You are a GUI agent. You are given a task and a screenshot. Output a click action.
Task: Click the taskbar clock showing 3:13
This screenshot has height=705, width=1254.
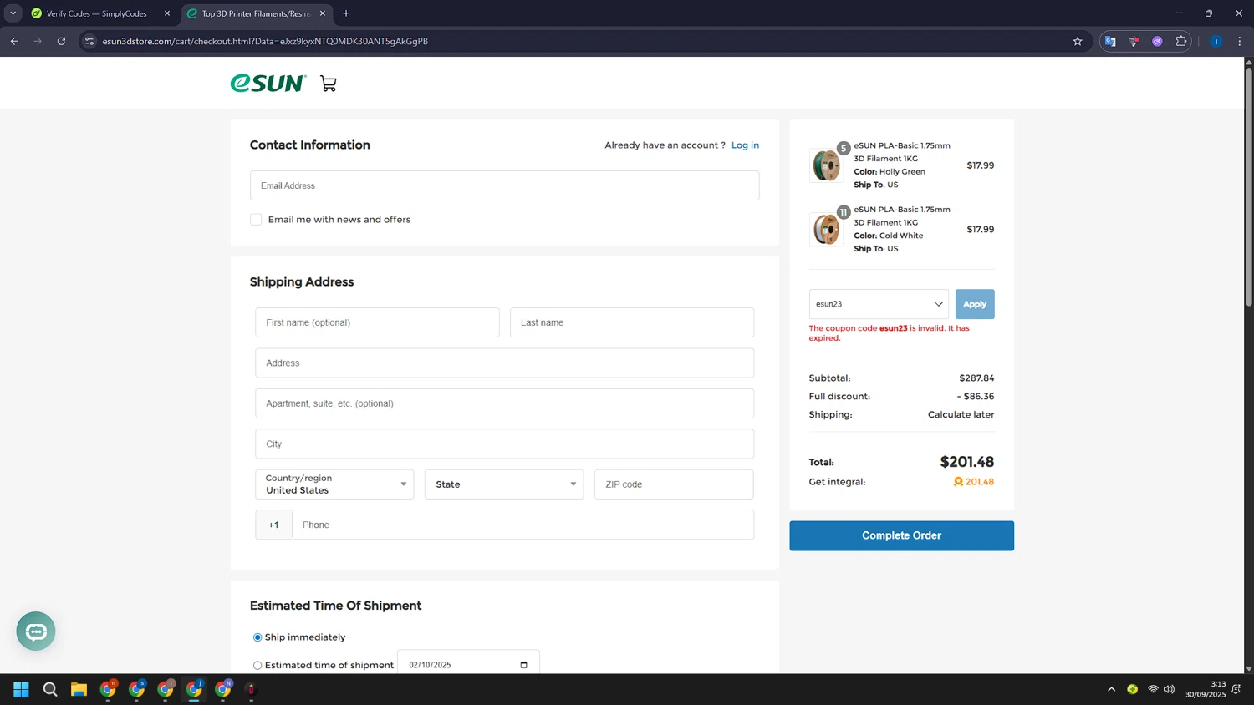1205,689
